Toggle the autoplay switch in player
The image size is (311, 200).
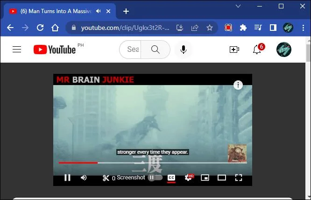[x=155, y=178]
